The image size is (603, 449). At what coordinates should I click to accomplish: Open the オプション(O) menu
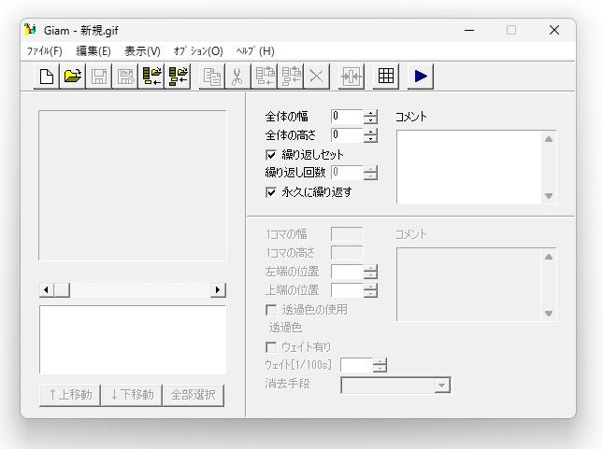[198, 51]
